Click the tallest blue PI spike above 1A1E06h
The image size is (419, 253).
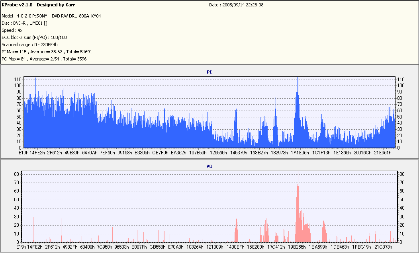(x=298, y=112)
